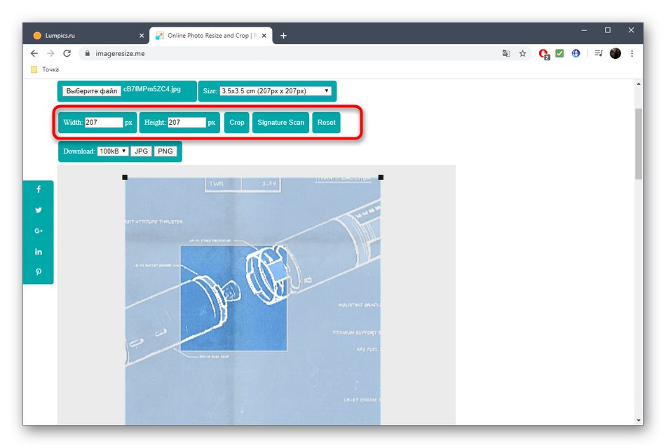Select the LinkedIn share icon
This screenshot has width=666, height=448.
click(x=39, y=251)
